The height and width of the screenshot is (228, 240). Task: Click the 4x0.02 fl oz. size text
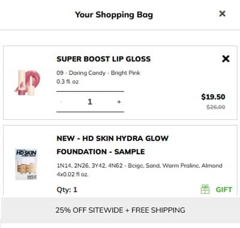[x=73, y=174]
